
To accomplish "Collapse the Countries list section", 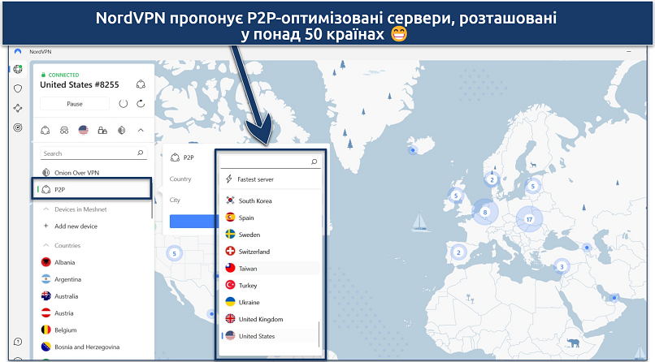I will pyautogui.click(x=46, y=245).
